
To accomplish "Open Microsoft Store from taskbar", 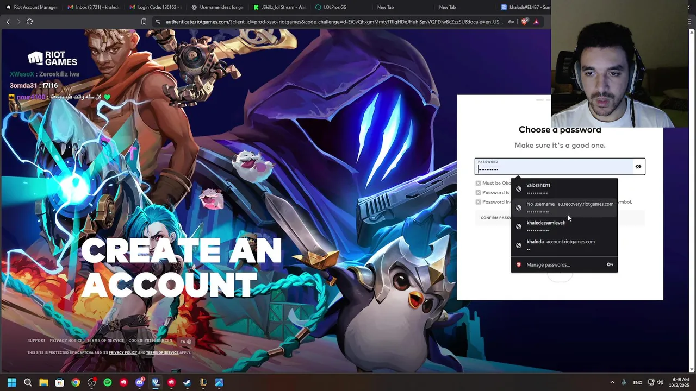I will coord(60,382).
